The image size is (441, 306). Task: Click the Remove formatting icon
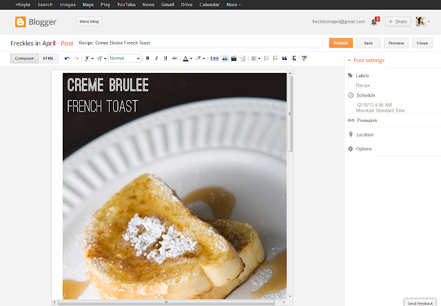pos(294,58)
